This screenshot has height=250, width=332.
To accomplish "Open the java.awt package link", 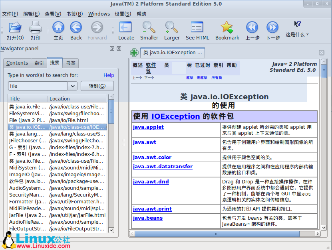I will click(144, 142).
